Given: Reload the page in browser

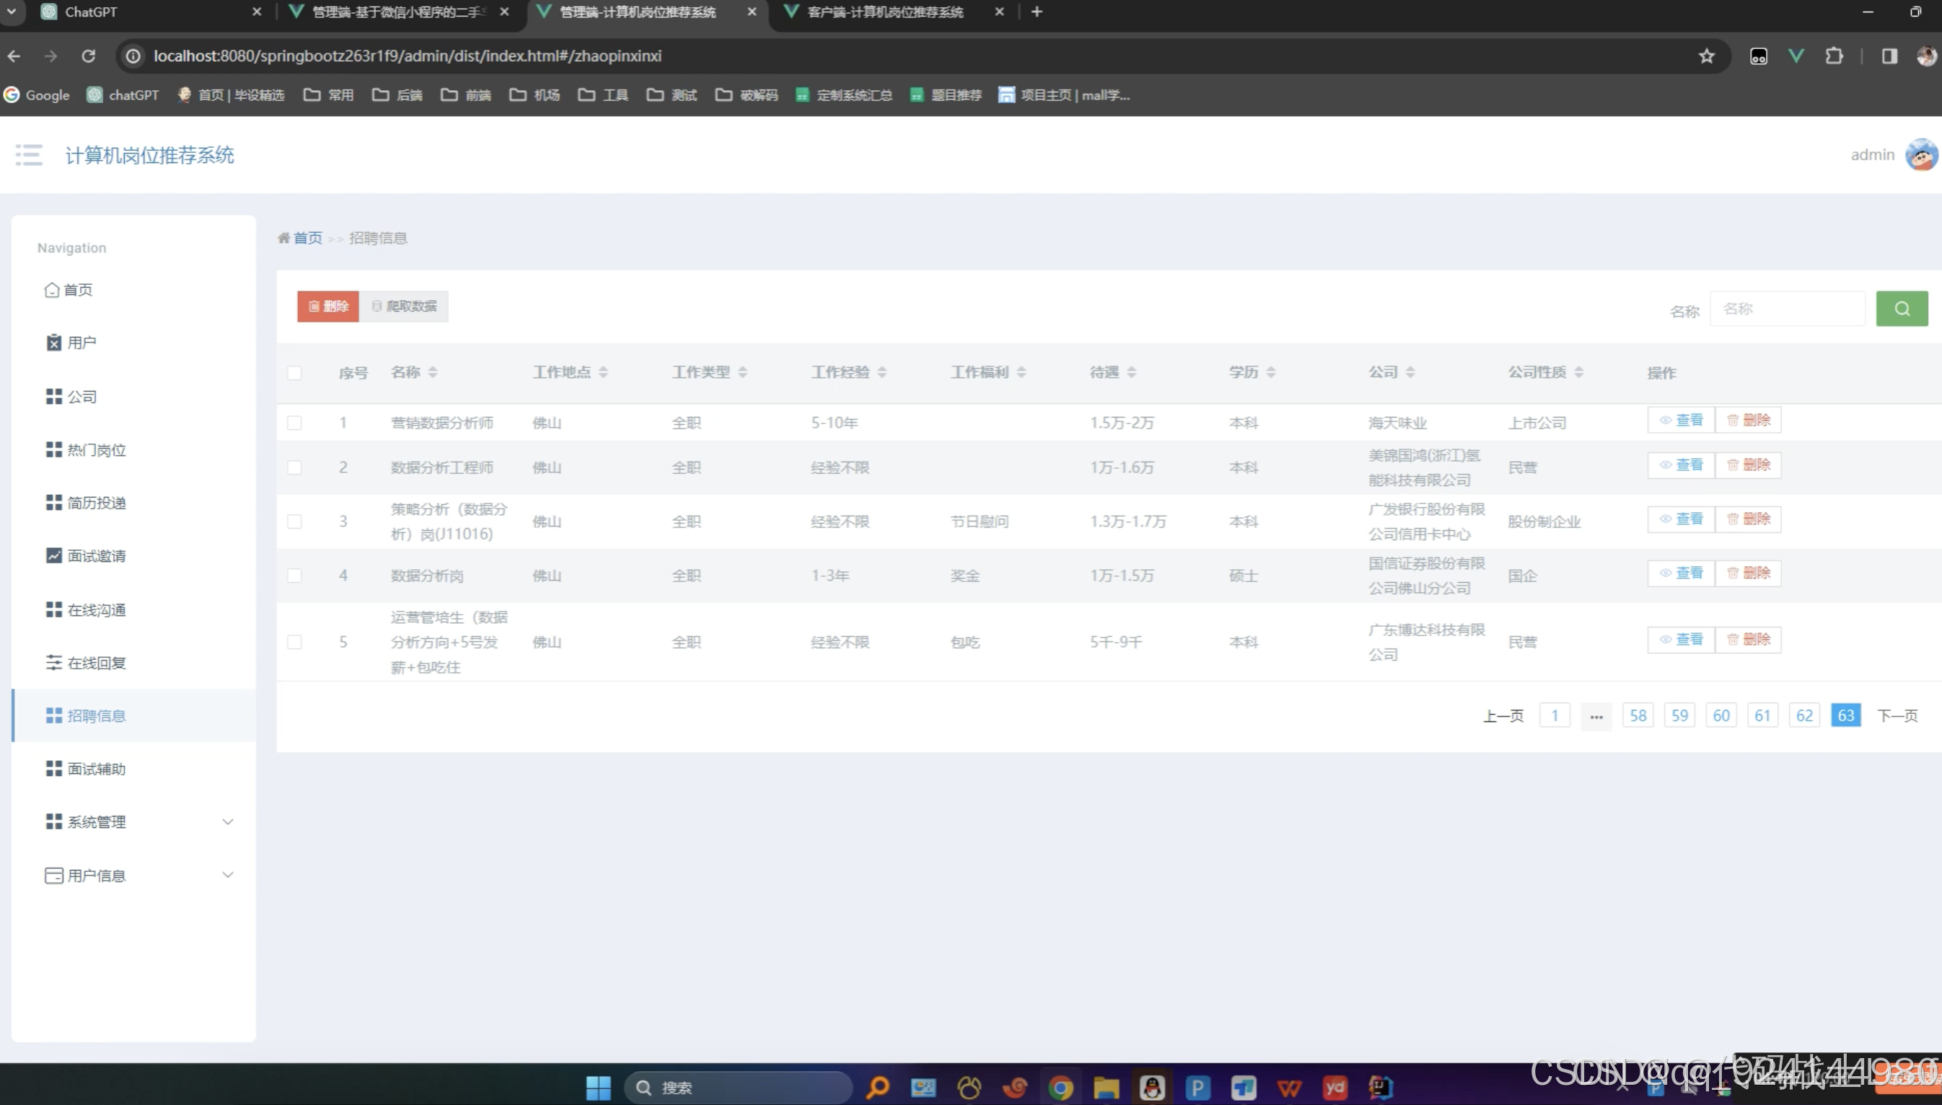Looking at the screenshot, I should (x=89, y=56).
